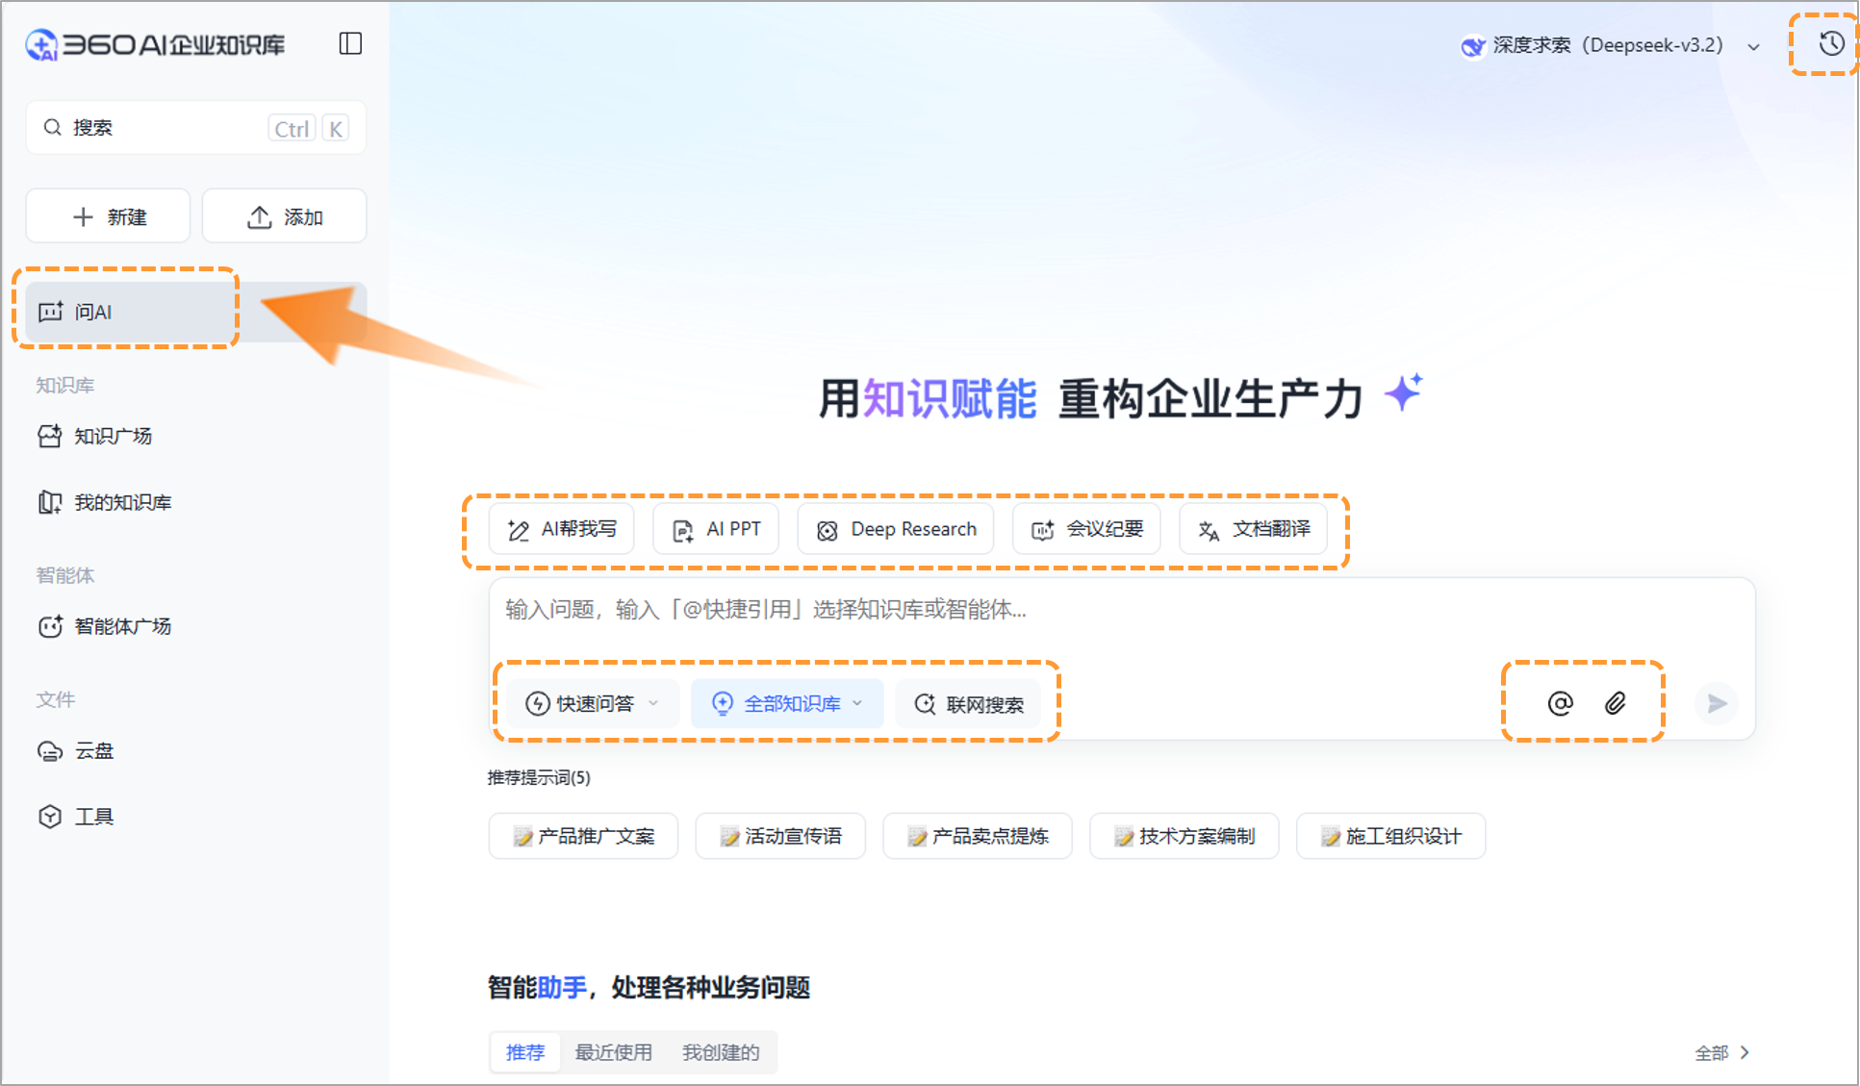Screen dimensions: 1860x1086
Task: Click the send message arrow icon
Action: (x=1716, y=703)
